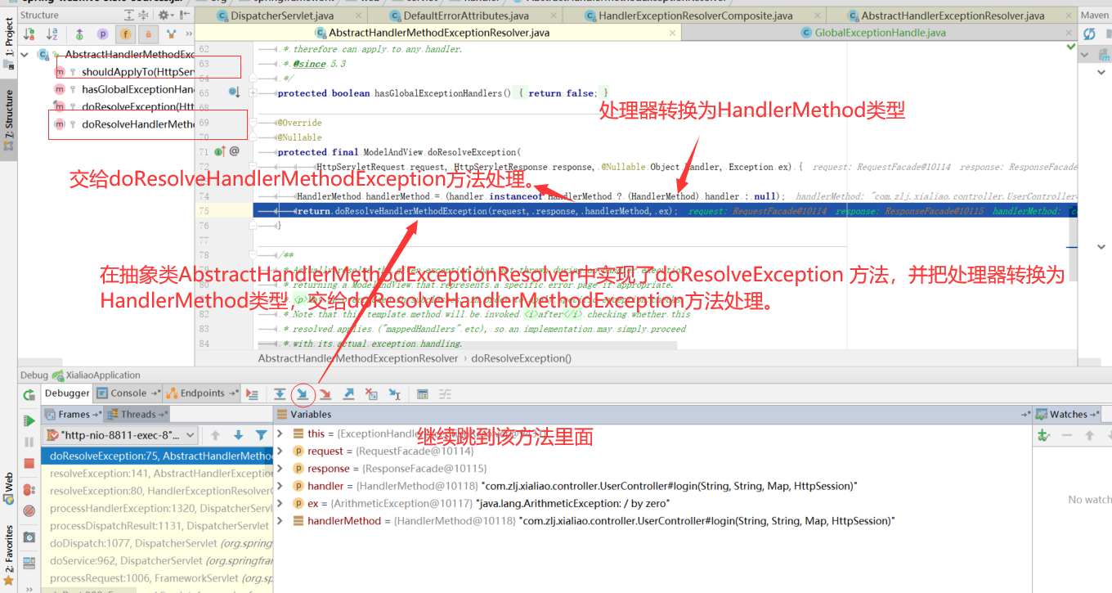Click doResolveException in the editor breadcrumb
1112x593 pixels.
click(521, 358)
